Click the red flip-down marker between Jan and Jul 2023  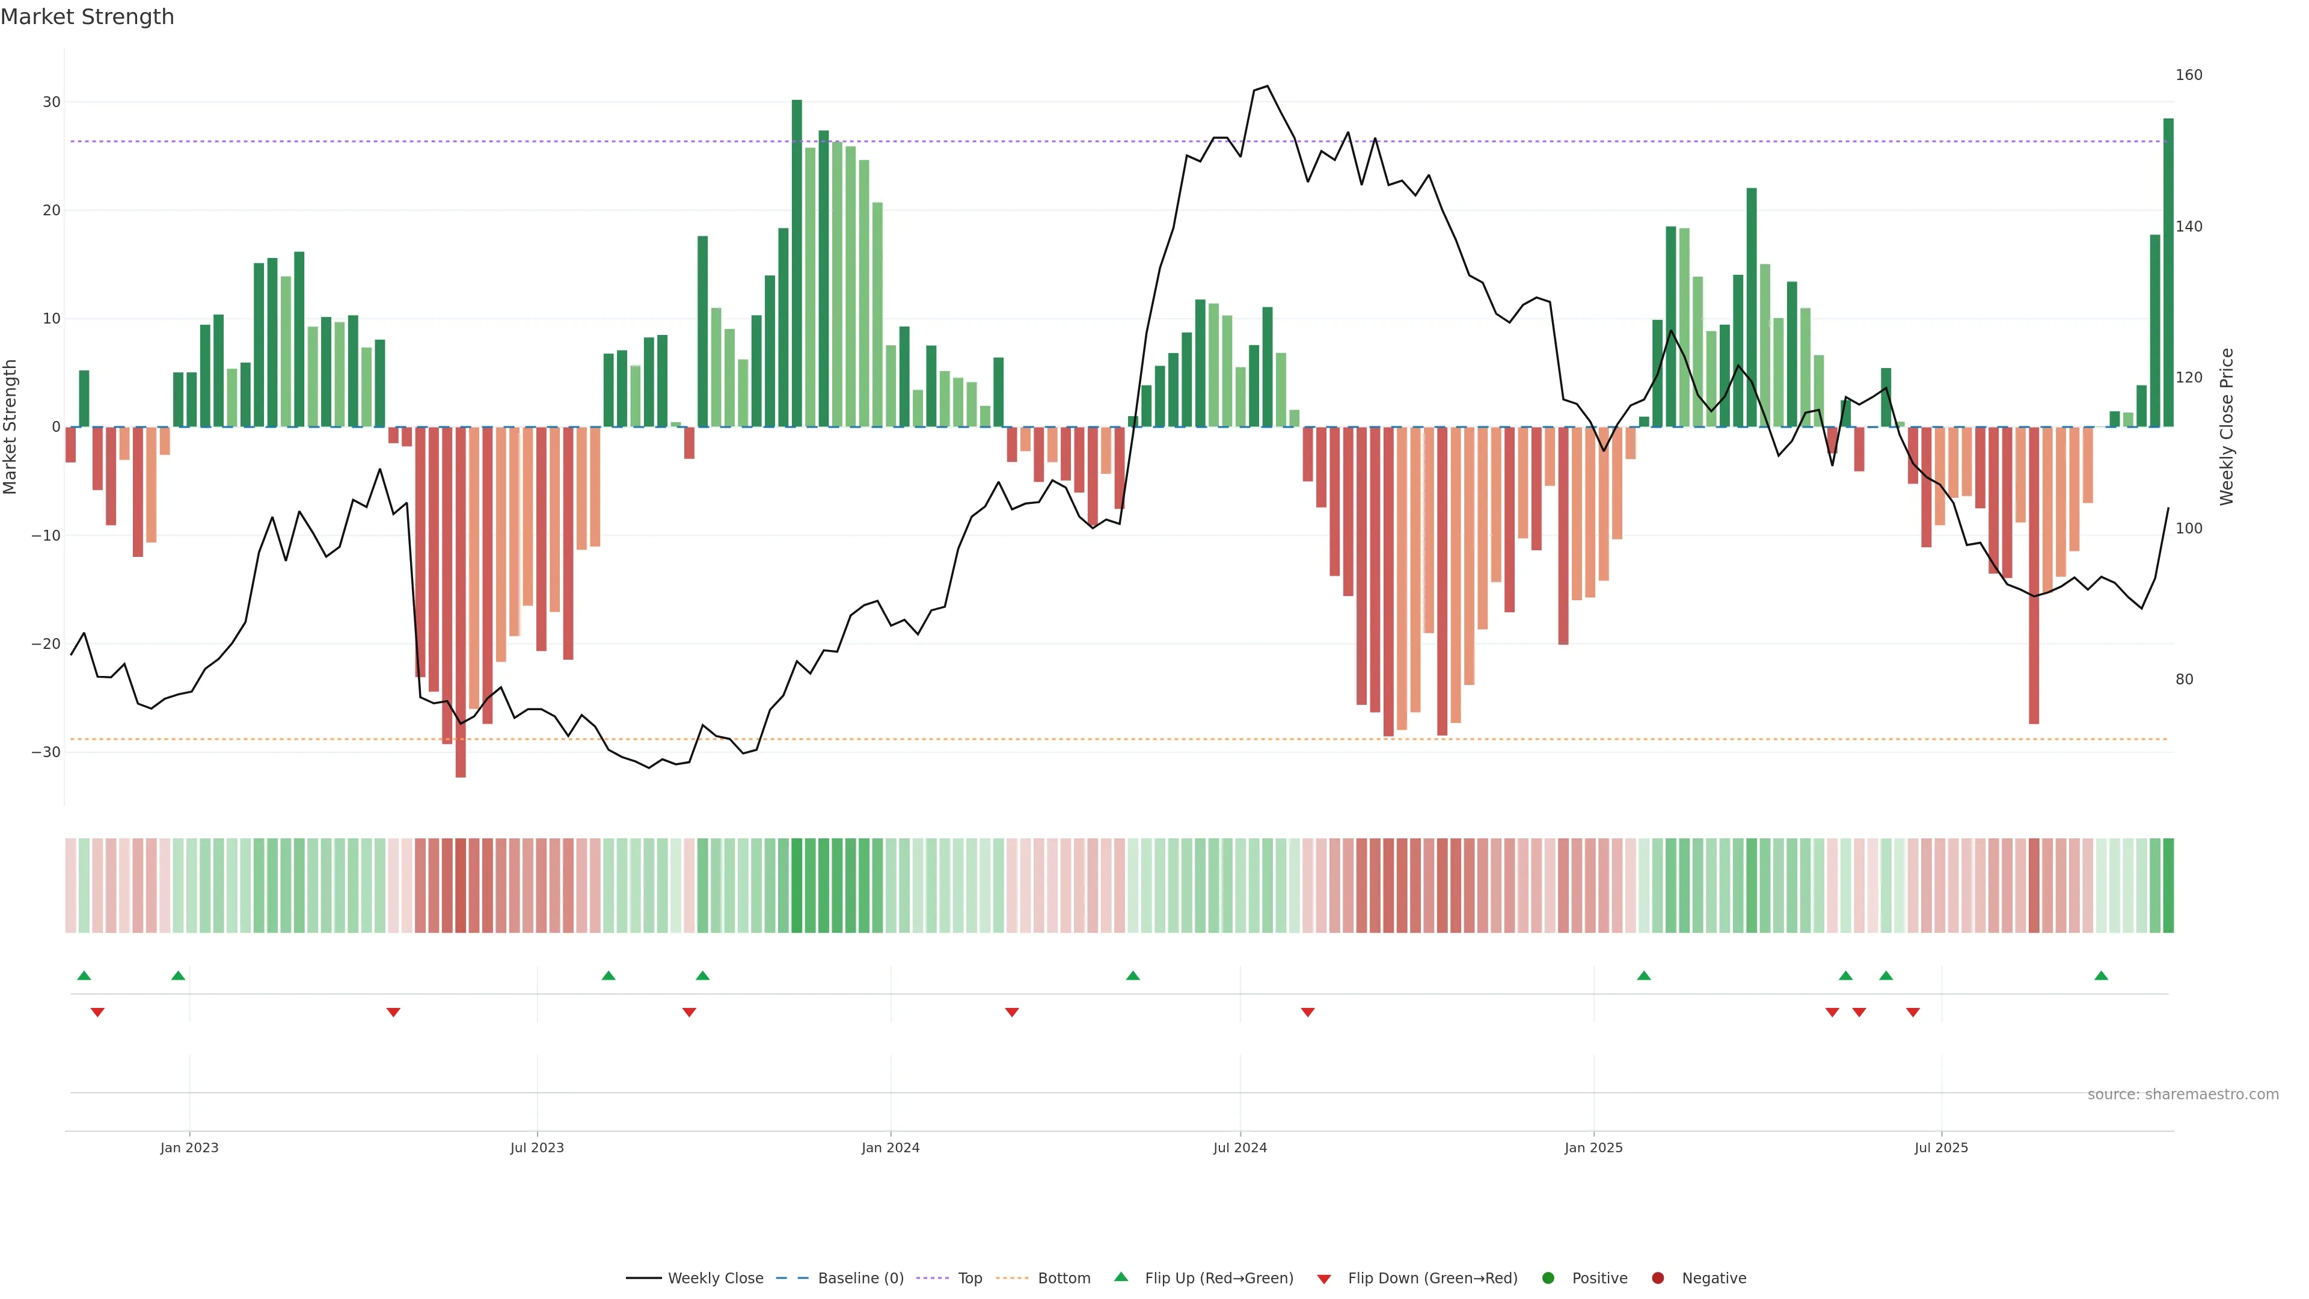coord(393,1012)
